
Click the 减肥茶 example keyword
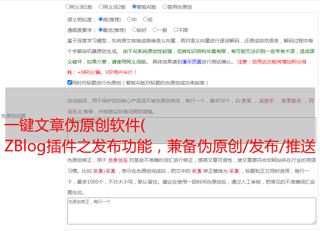click(x=266, y=101)
